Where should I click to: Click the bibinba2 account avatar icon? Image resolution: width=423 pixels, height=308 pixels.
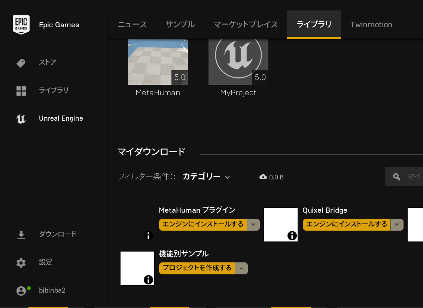(21, 291)
